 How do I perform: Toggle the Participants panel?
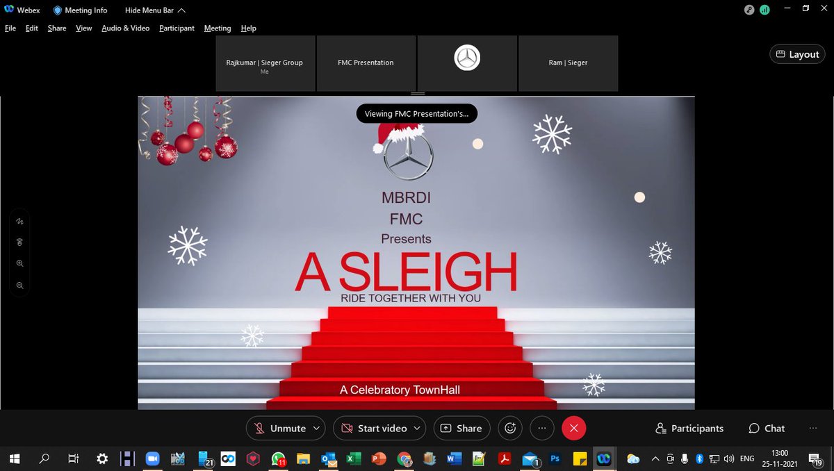coord(689,428)
